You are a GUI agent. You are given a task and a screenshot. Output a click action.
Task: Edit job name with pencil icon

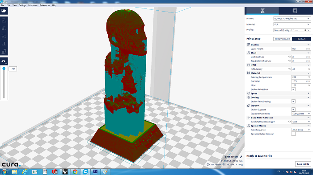[241, 157]
